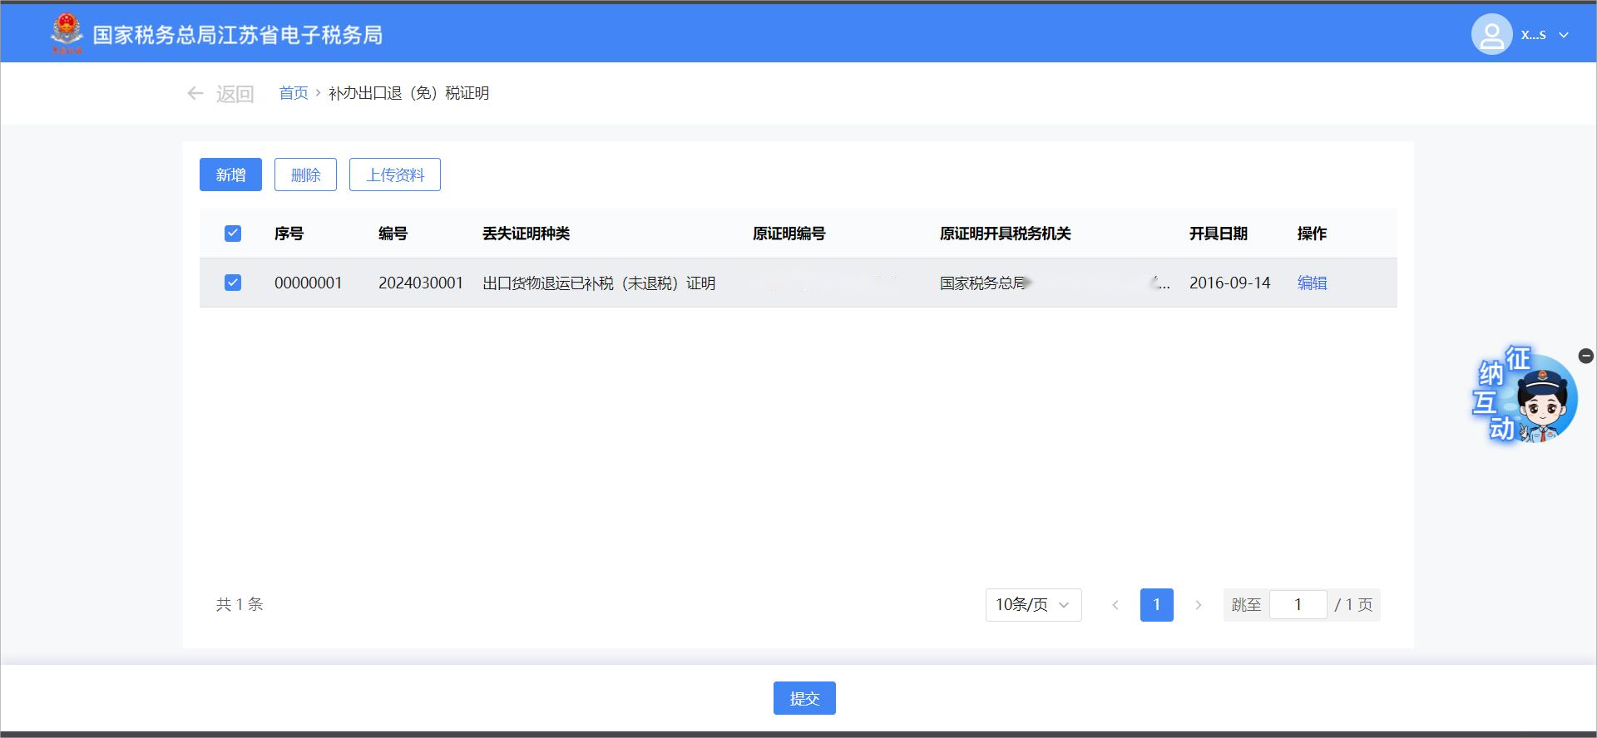Uncheck the row 00000001 checkbox
1597x738 pixels.
point(233,283)
